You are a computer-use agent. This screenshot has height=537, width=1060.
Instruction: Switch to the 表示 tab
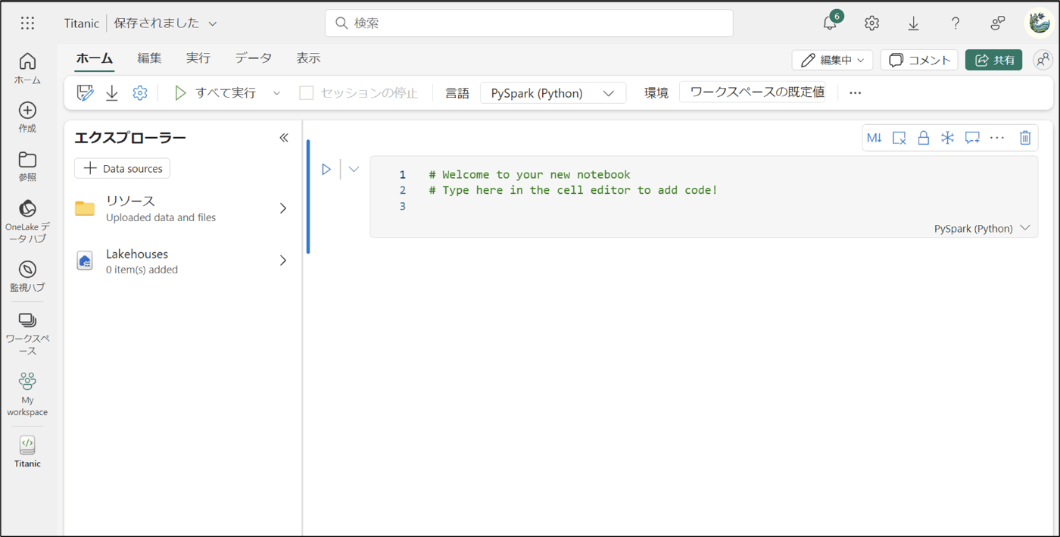click(308, 58)
